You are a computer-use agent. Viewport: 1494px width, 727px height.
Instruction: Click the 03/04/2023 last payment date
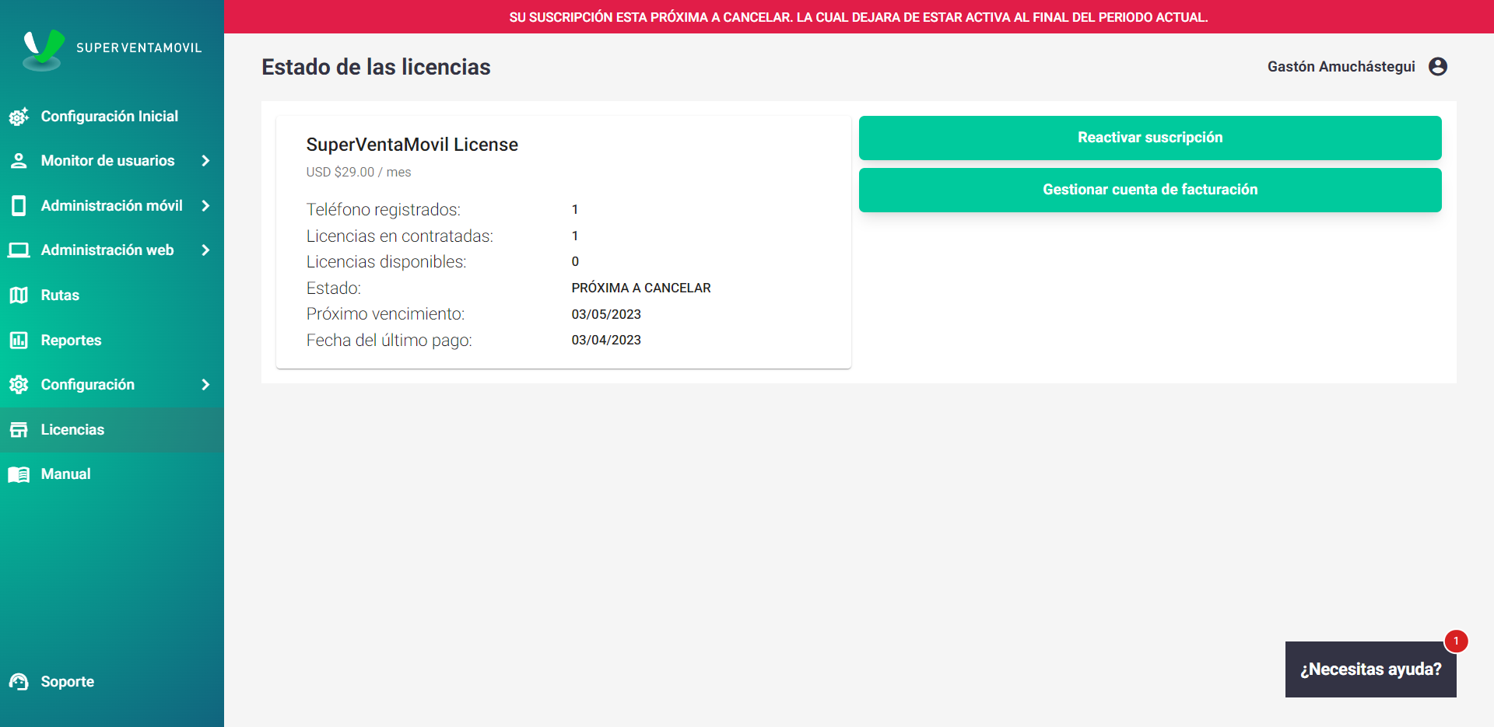606,341
